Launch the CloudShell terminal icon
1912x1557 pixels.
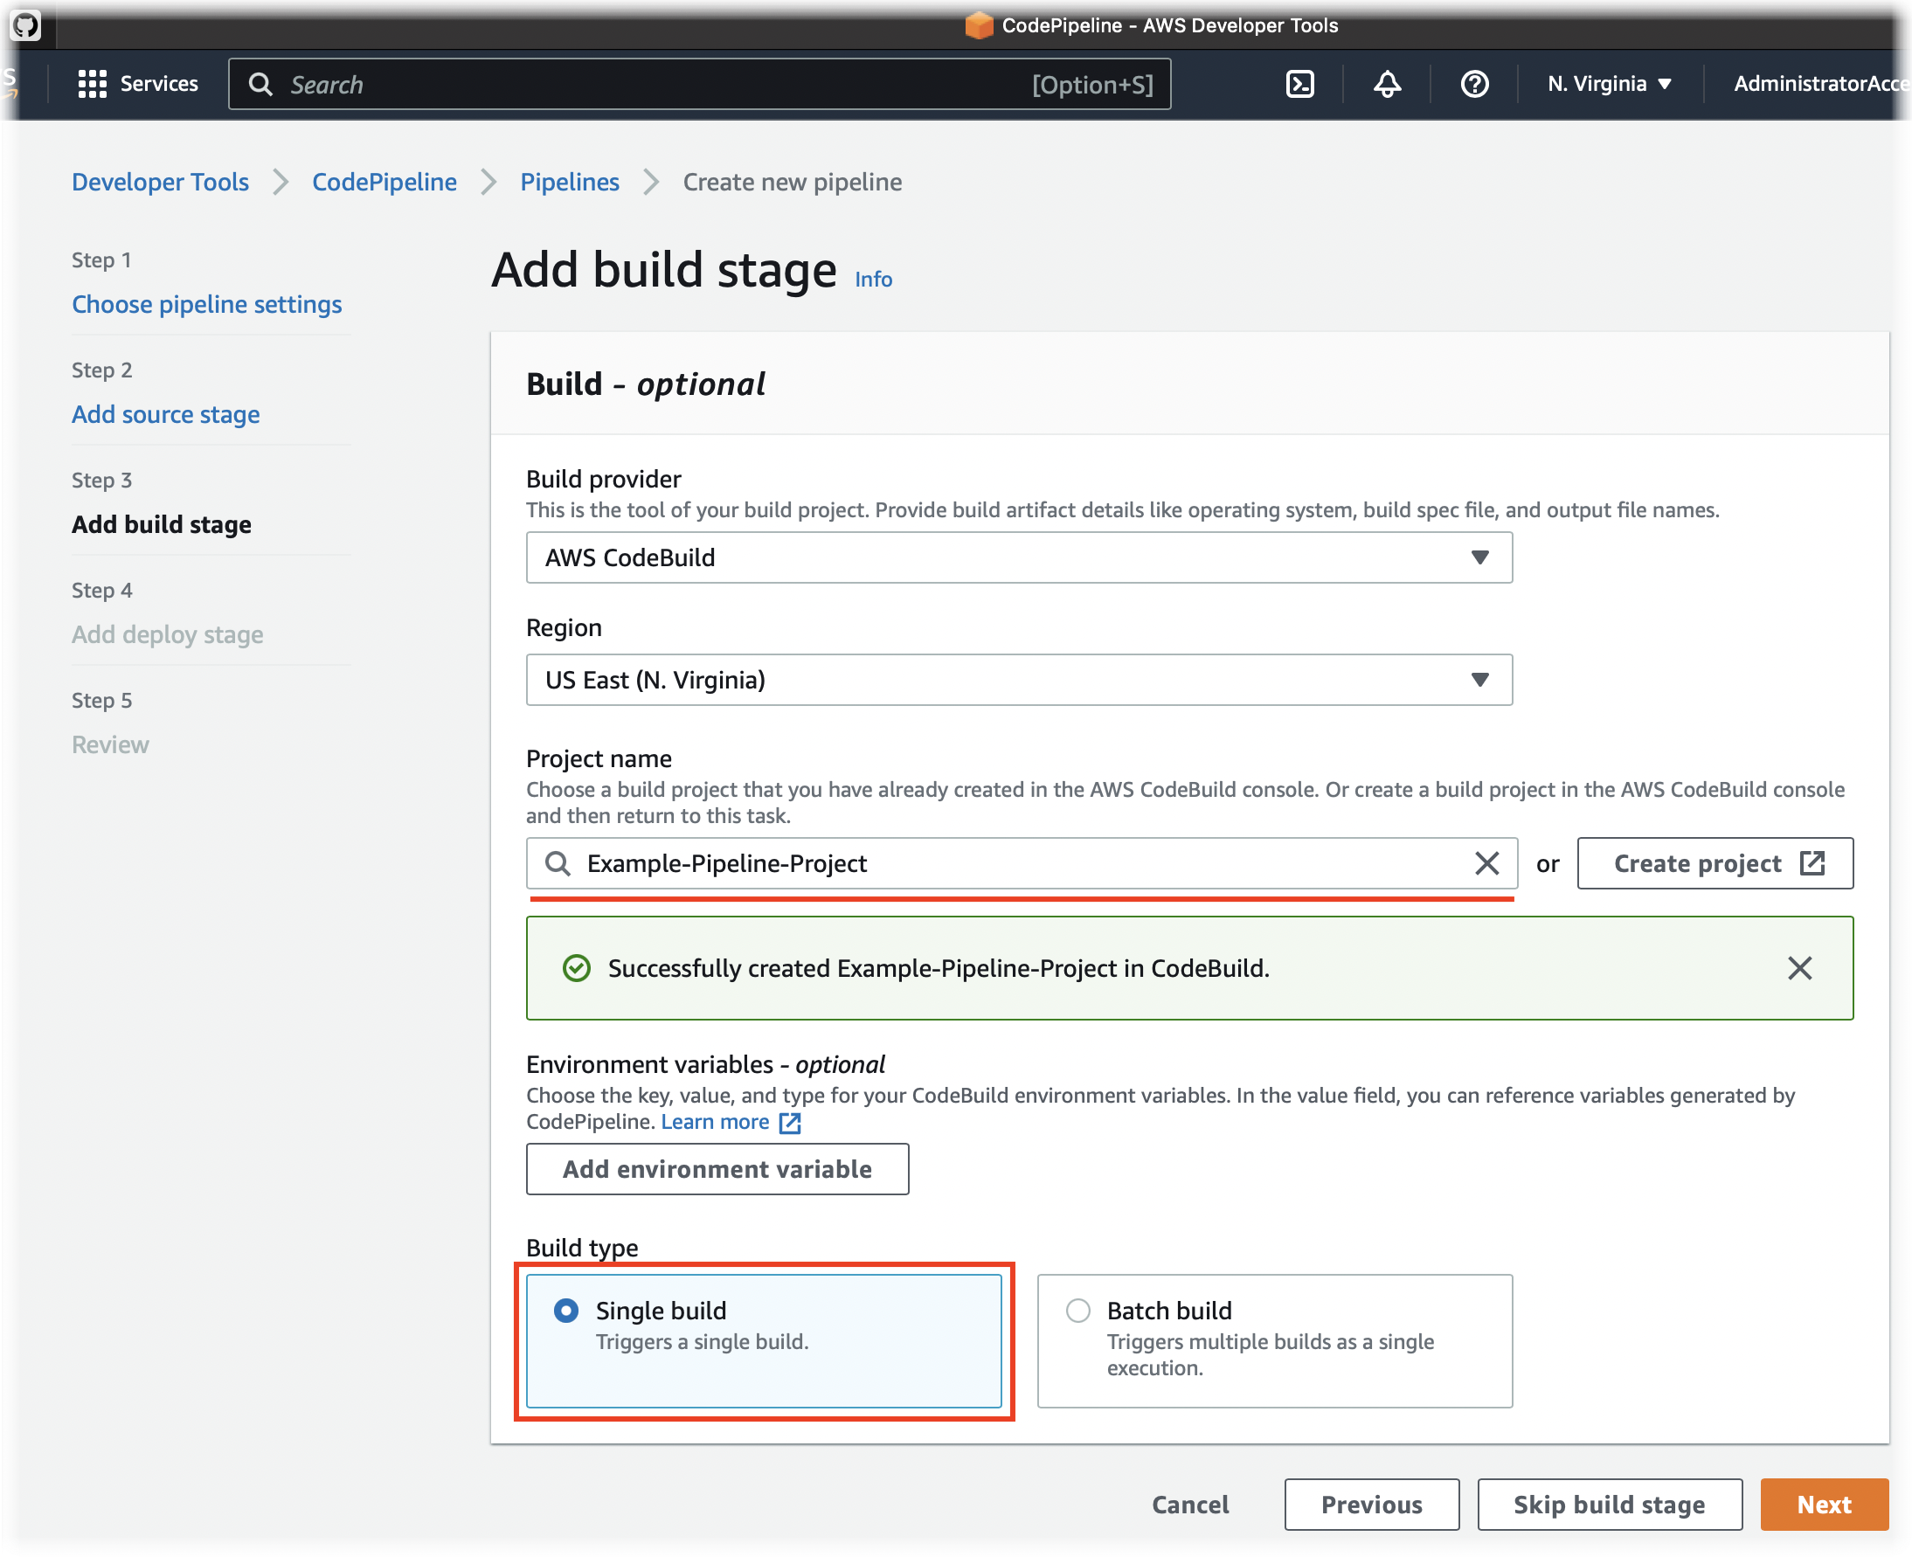(1299, 84)
